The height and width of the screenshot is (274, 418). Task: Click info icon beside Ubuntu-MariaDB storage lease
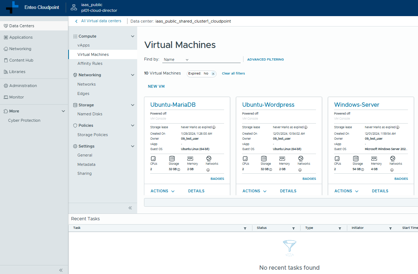tap(214, 127)
